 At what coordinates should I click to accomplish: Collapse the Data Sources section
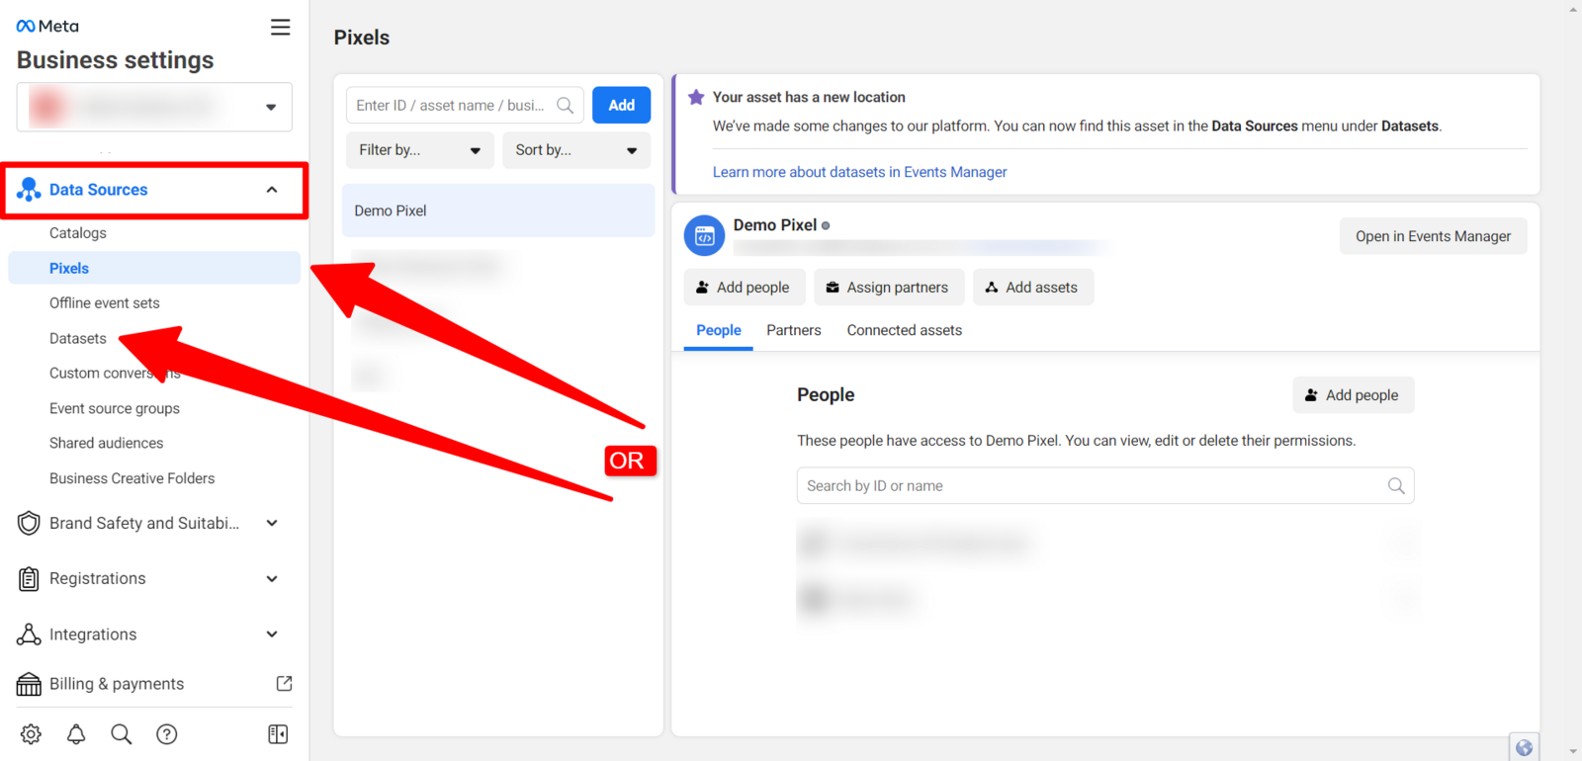(x=272, y=190)
